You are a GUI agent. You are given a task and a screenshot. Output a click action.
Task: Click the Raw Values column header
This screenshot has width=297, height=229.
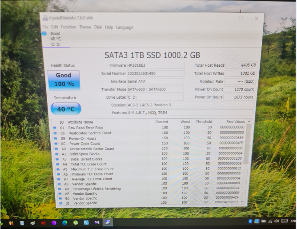click(x=236, y=121)
